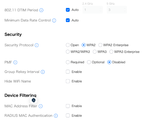
Task: Enable MAC Address Filter checkbox
Action: 68,106
